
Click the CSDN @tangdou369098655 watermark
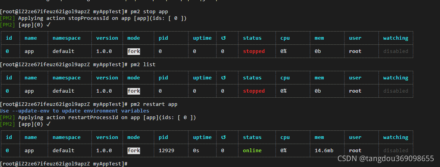click(x=385, y=159)
